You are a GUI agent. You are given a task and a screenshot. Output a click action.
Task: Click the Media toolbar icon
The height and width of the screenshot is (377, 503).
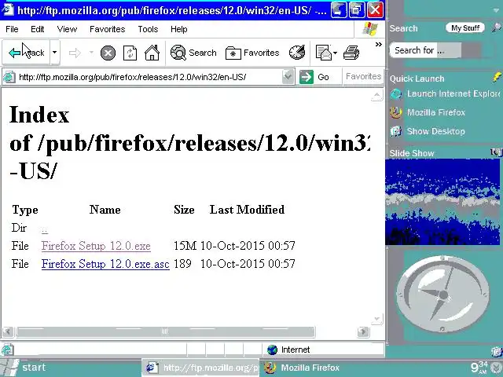297,53
